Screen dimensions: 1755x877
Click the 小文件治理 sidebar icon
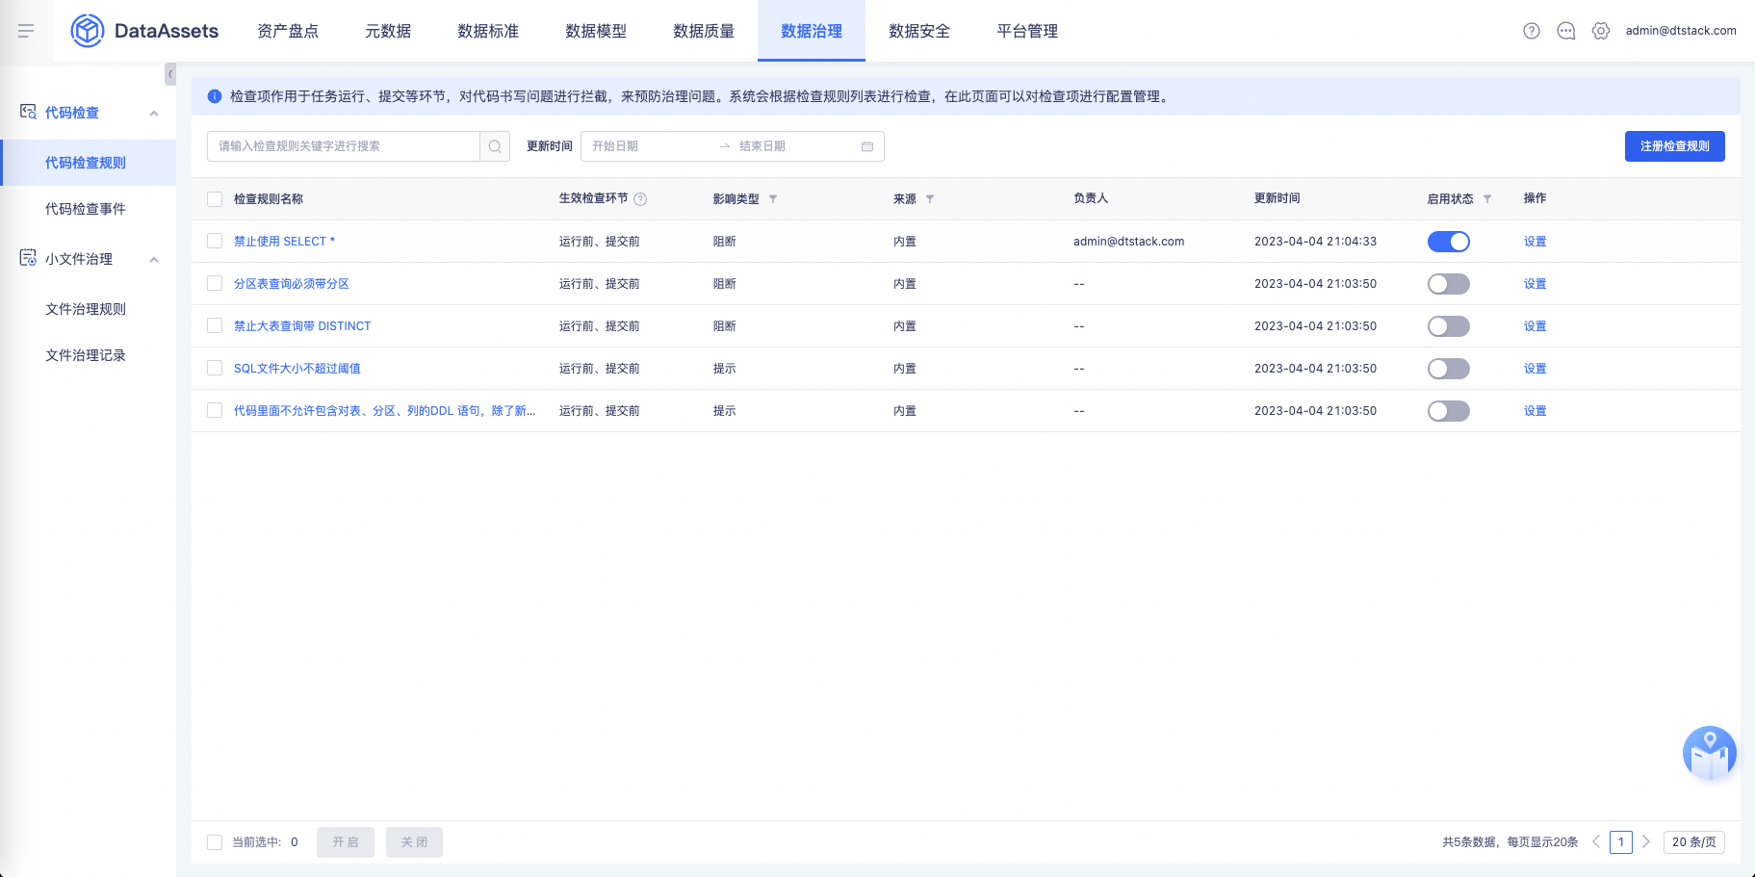[x=28, y=258]
